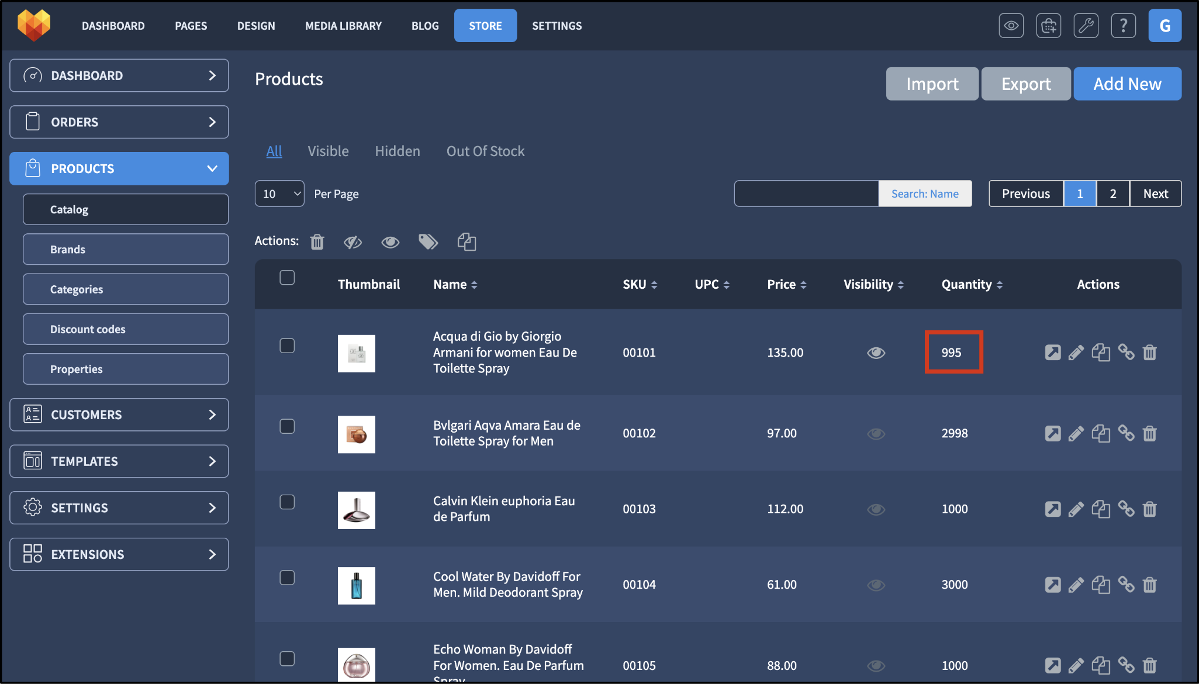Click the Import button
Screen dimensions: 1199x684
coord(932,84)
